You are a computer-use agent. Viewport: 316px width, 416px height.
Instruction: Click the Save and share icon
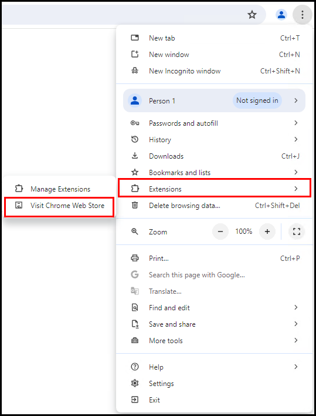click(135, 324)
